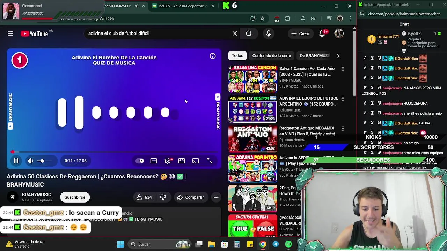The image size is (447, 251).
Task: Open Chrome password manager key icon
Action: click(314, 18)
